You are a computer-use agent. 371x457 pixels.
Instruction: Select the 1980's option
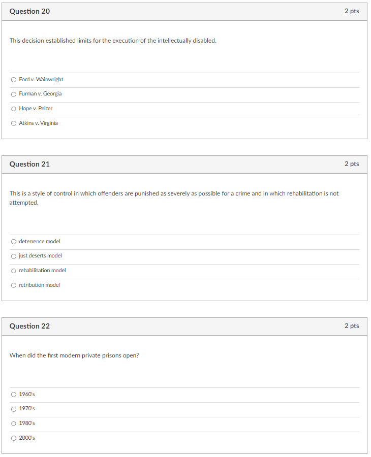[13, 423]
